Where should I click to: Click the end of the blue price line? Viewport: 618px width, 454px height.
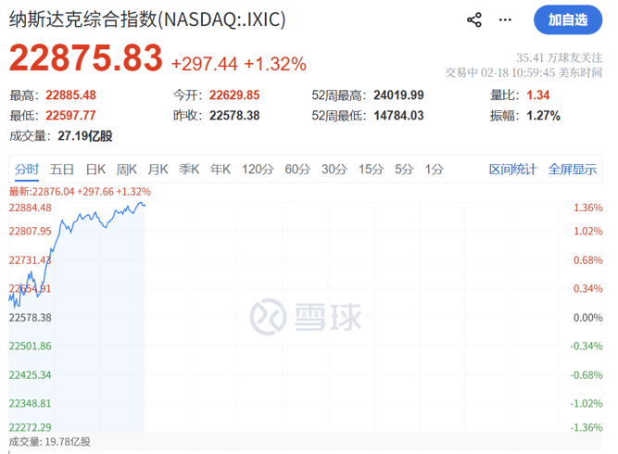point(145,205)
